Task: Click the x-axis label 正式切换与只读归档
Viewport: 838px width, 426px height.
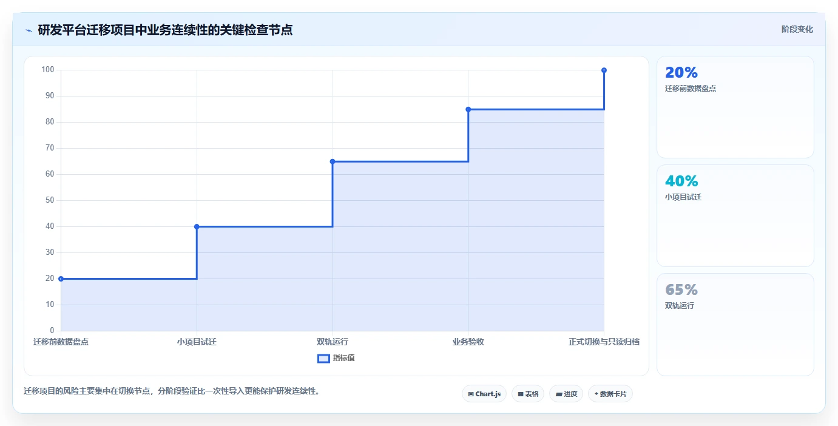Action: (x=604, y=342)
